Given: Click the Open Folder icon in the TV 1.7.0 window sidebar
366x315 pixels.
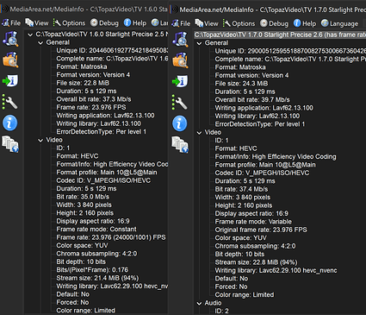Looking at the screenshot, I should (x=180, y=60).
